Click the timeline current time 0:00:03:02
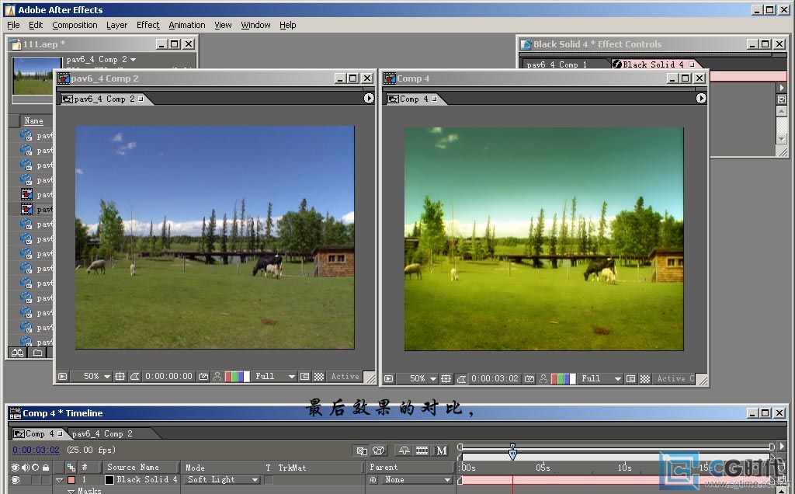This screenshot has height=494, width=795. coord(36,450)
